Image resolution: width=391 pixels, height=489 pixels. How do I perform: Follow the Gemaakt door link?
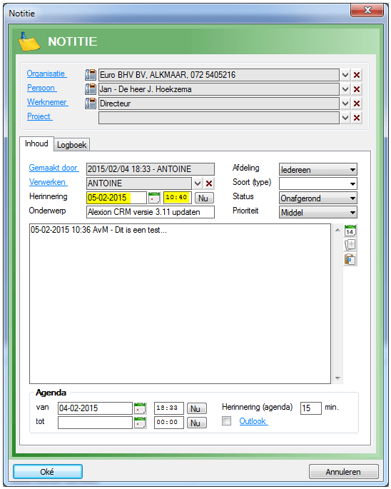point(54,168)
